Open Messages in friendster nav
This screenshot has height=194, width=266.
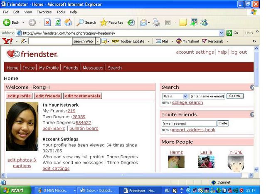point(93,68)
